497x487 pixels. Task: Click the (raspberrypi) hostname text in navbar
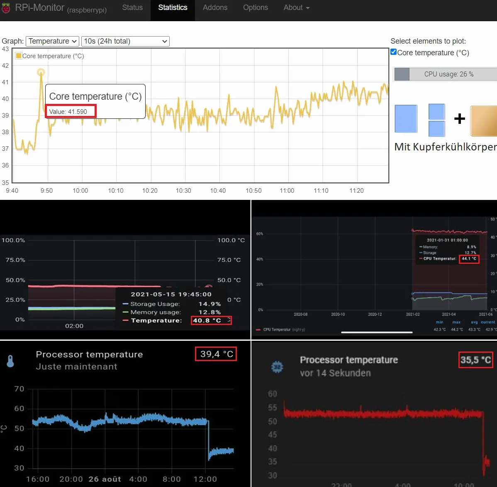tap(87, 10)
